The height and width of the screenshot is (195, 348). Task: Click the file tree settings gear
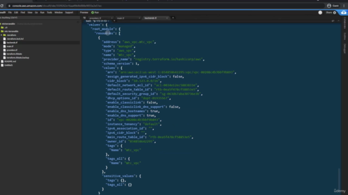78,22
